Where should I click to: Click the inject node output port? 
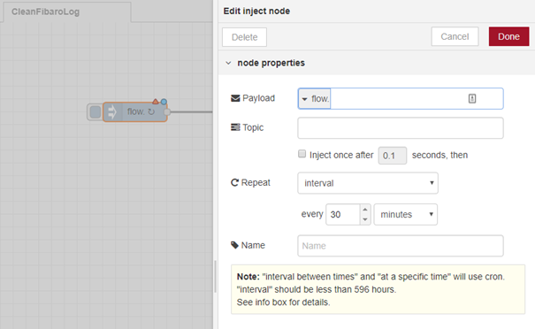[x=167, y=112]
